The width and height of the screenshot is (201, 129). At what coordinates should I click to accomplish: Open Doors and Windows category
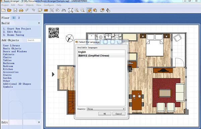(x=15, y=51)
